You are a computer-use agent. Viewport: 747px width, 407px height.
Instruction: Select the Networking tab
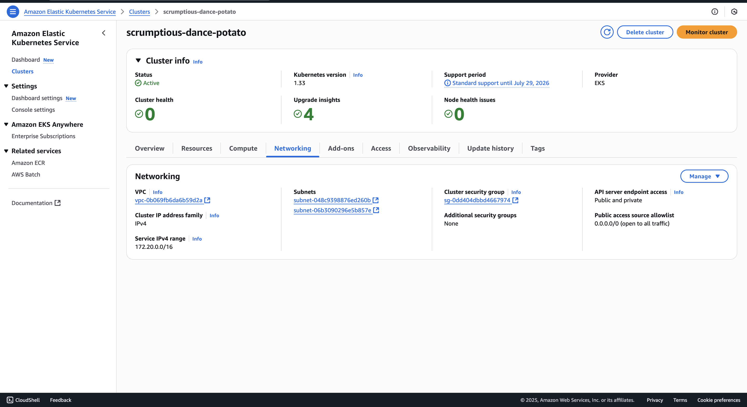pos(293,148)
